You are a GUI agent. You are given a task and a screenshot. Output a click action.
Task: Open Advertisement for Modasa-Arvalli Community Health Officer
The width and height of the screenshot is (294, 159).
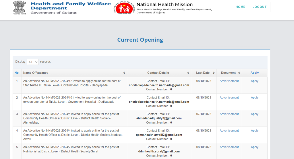tap(229, 131)
